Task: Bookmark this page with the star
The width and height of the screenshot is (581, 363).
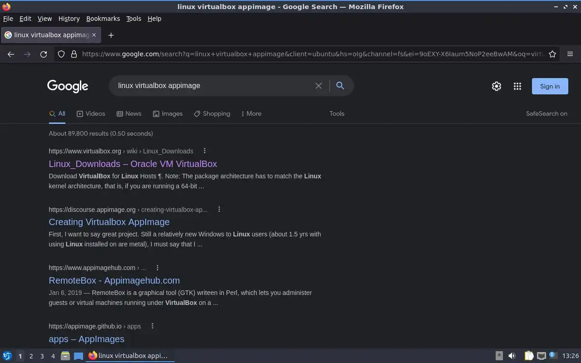Action: [x=552, y=54]
